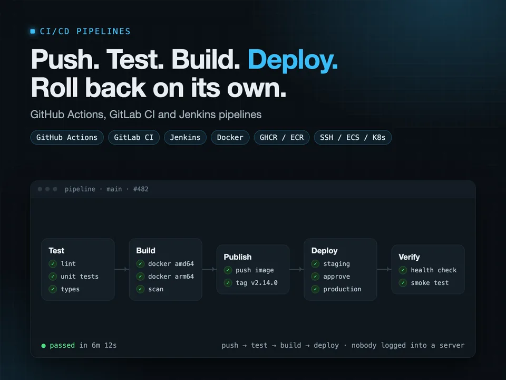Click the 'production' job label

coord(343,289)
